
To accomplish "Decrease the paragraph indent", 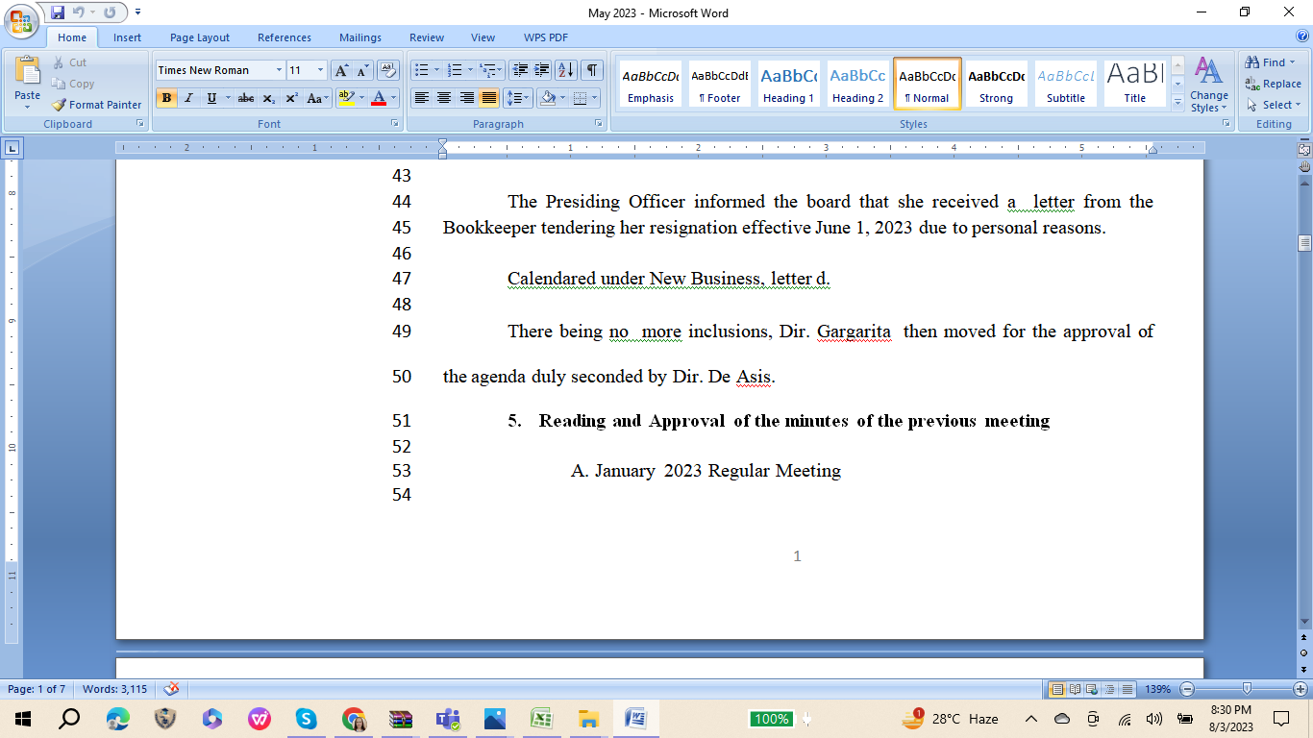I will coord(520,70).
